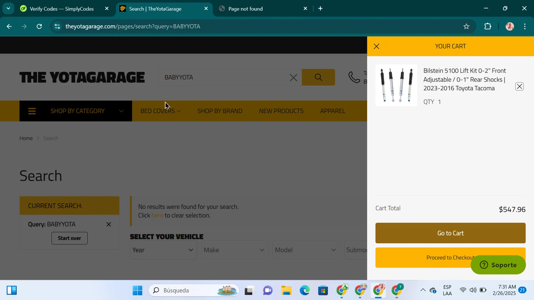The width and height of the screenshot is (534, 300).
Task: View site information icon in address bar
Action: coord(57,26)
